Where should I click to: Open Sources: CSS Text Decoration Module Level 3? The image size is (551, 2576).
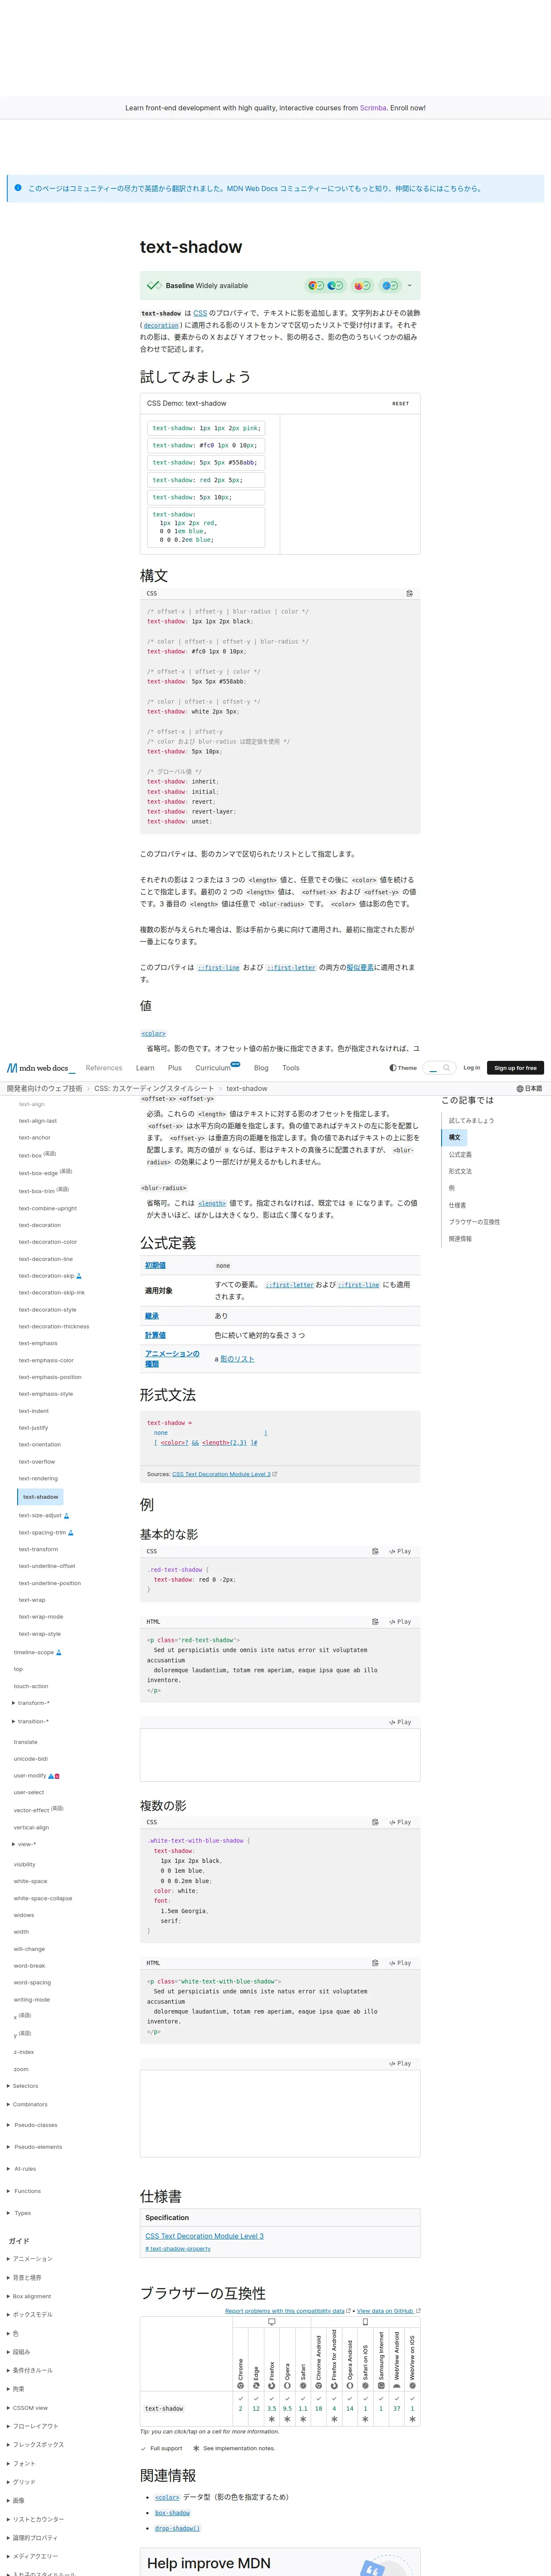coord(221,1474)
